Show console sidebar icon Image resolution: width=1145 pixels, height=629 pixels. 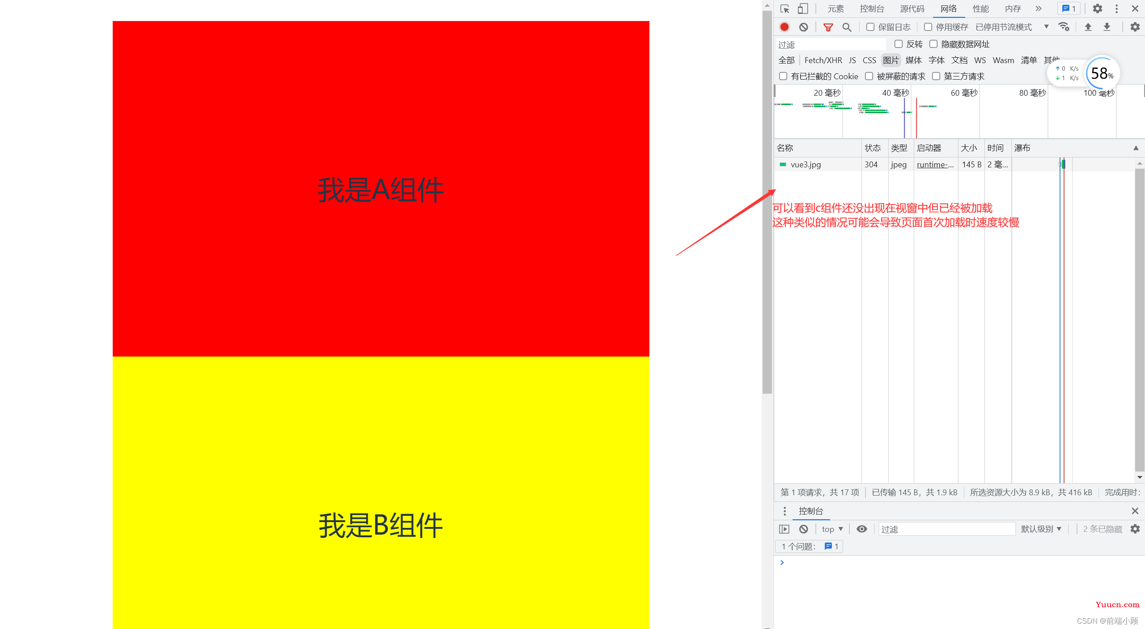pos(784,529)
